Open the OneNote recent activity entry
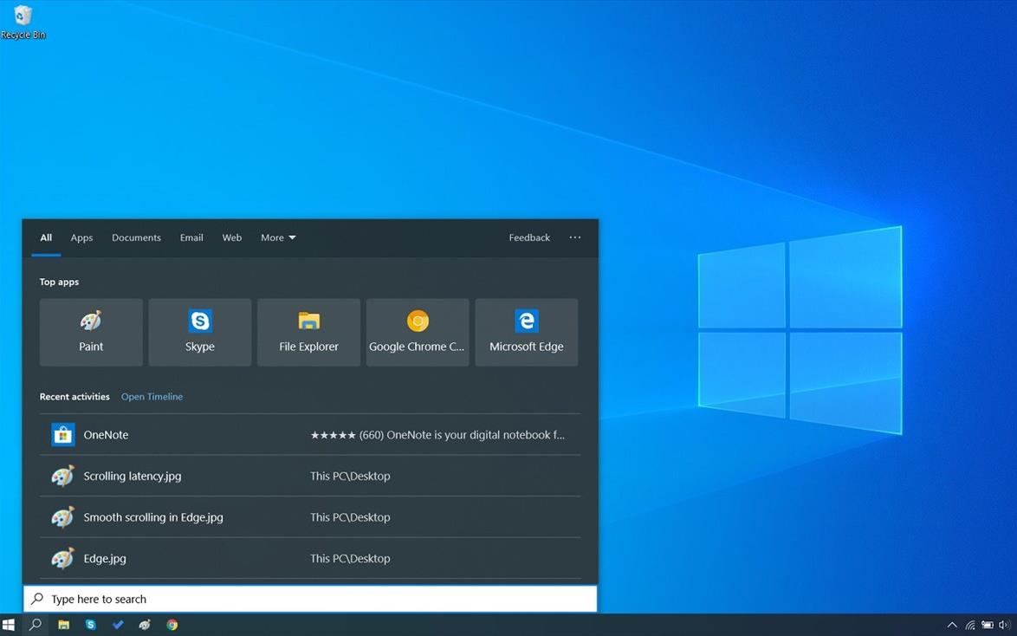1017x636 pixels. point(310,435)
